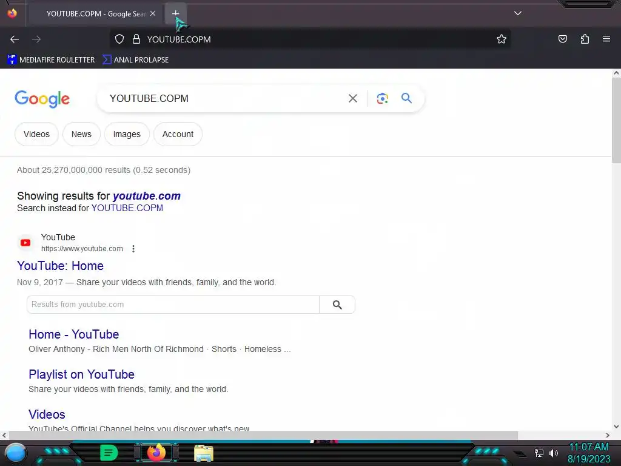
Task: Click the https://www.youtube.com result URL
Action: [x=82, y=249]
